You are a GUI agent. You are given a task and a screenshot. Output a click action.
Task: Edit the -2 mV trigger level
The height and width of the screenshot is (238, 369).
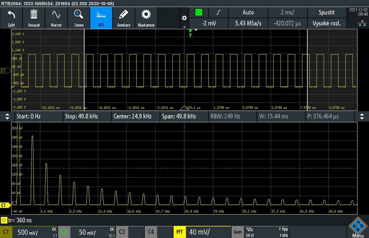click(209, 23)
